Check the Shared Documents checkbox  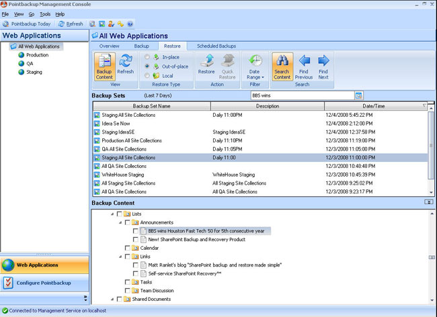(119, 299)
